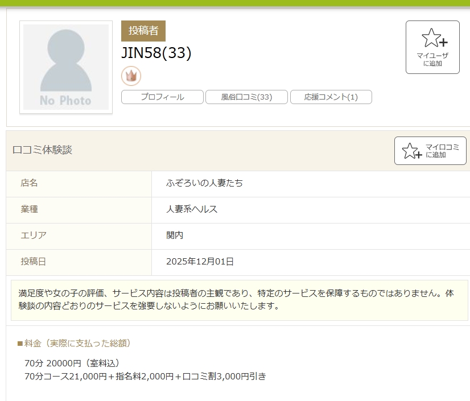Viewport: 470px width, 401px height.
Task: Click the area value 関内
Action: [x=175, y=235]
